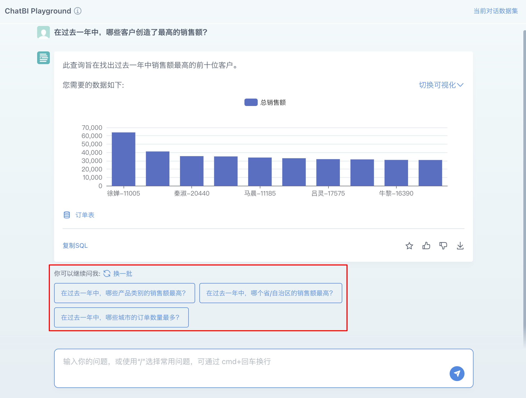The image size is (526, 398).
Task: Ask which 省/自治区 had the highest sales
Action: 271,293
